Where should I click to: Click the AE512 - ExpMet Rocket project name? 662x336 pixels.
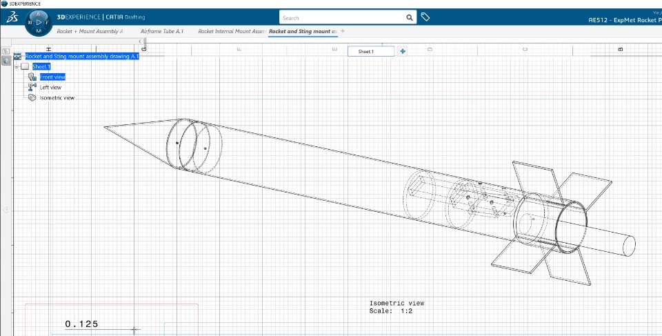[625, 20]
